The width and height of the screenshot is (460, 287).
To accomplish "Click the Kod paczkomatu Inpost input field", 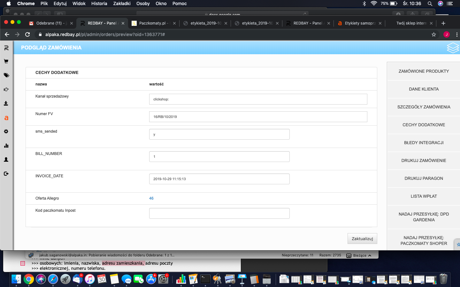I will tap(219, 213).
